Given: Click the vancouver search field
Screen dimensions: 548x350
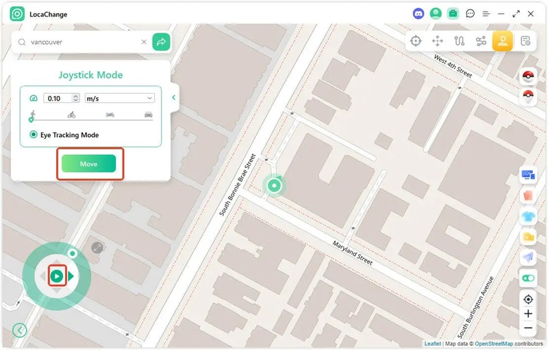Looking at the screenshot, I should click(84, 42).
